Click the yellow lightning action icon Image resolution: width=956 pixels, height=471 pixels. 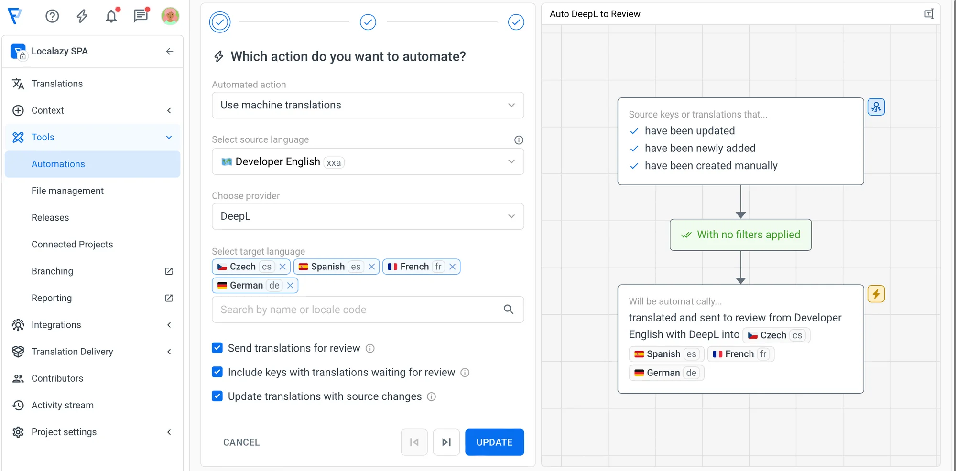(x=876, y=294)
